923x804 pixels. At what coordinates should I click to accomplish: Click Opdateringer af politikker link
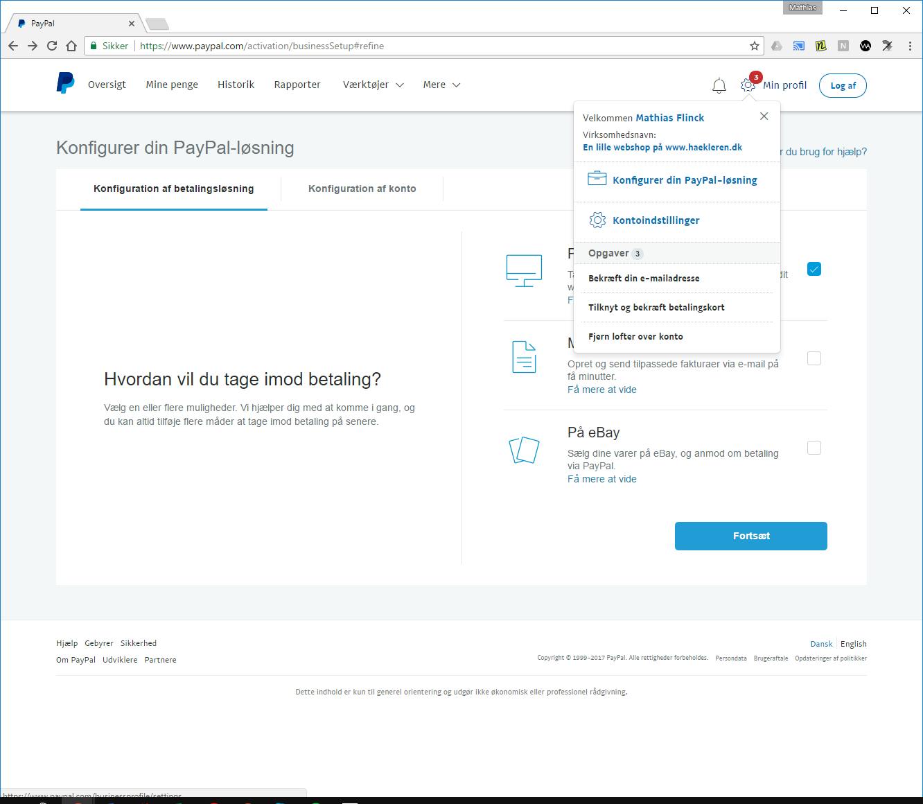(x=831, y=658)
